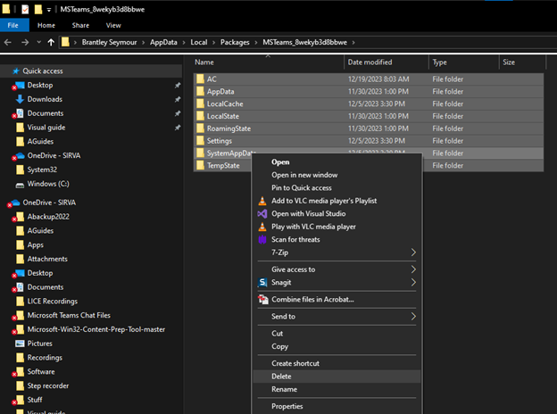Viewport: 557px width, 414px height.
Task: Click Packages breadcrumb in address bar
Action: [x=235, y=42]
